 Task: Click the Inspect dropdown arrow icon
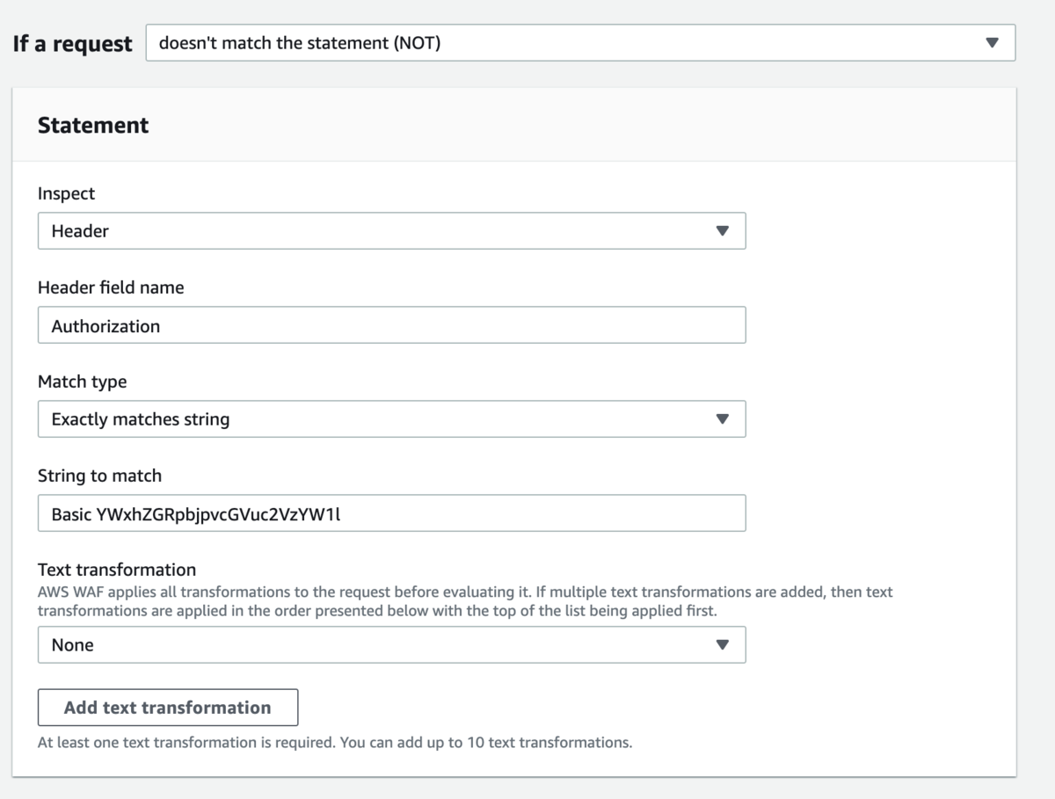(x=723, y=231)
